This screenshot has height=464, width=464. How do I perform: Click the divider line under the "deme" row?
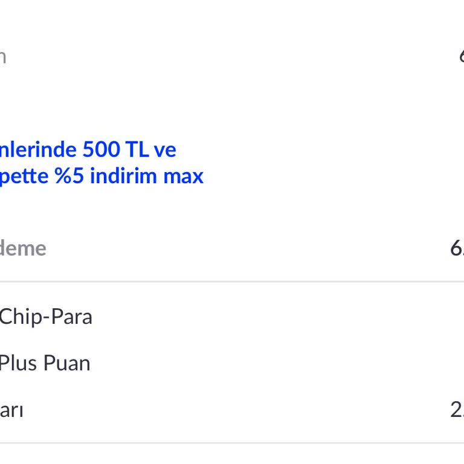[x=232, y=281]
